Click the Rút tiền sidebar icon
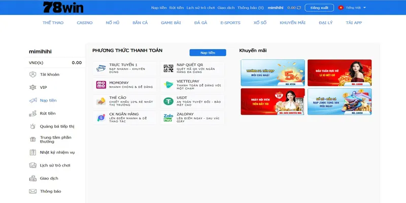The image size is (406, 203). point(32,113)
